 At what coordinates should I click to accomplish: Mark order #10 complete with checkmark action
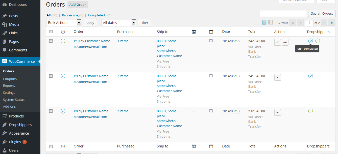point(277,42)
